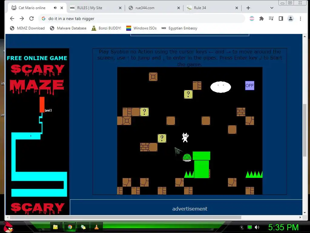Open the Chrome three-dot menu
The height and width of the screenshot is (233, 310).
[300, 19]
